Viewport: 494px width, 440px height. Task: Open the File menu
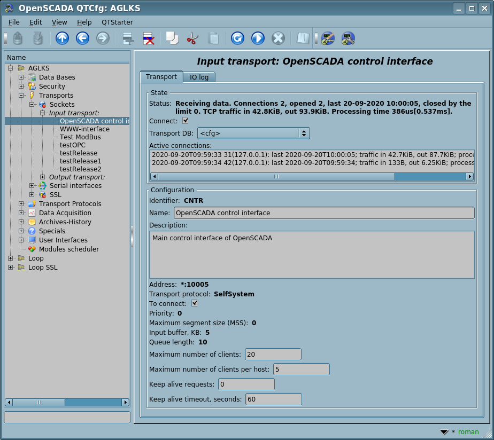click(x=14, y=22)
